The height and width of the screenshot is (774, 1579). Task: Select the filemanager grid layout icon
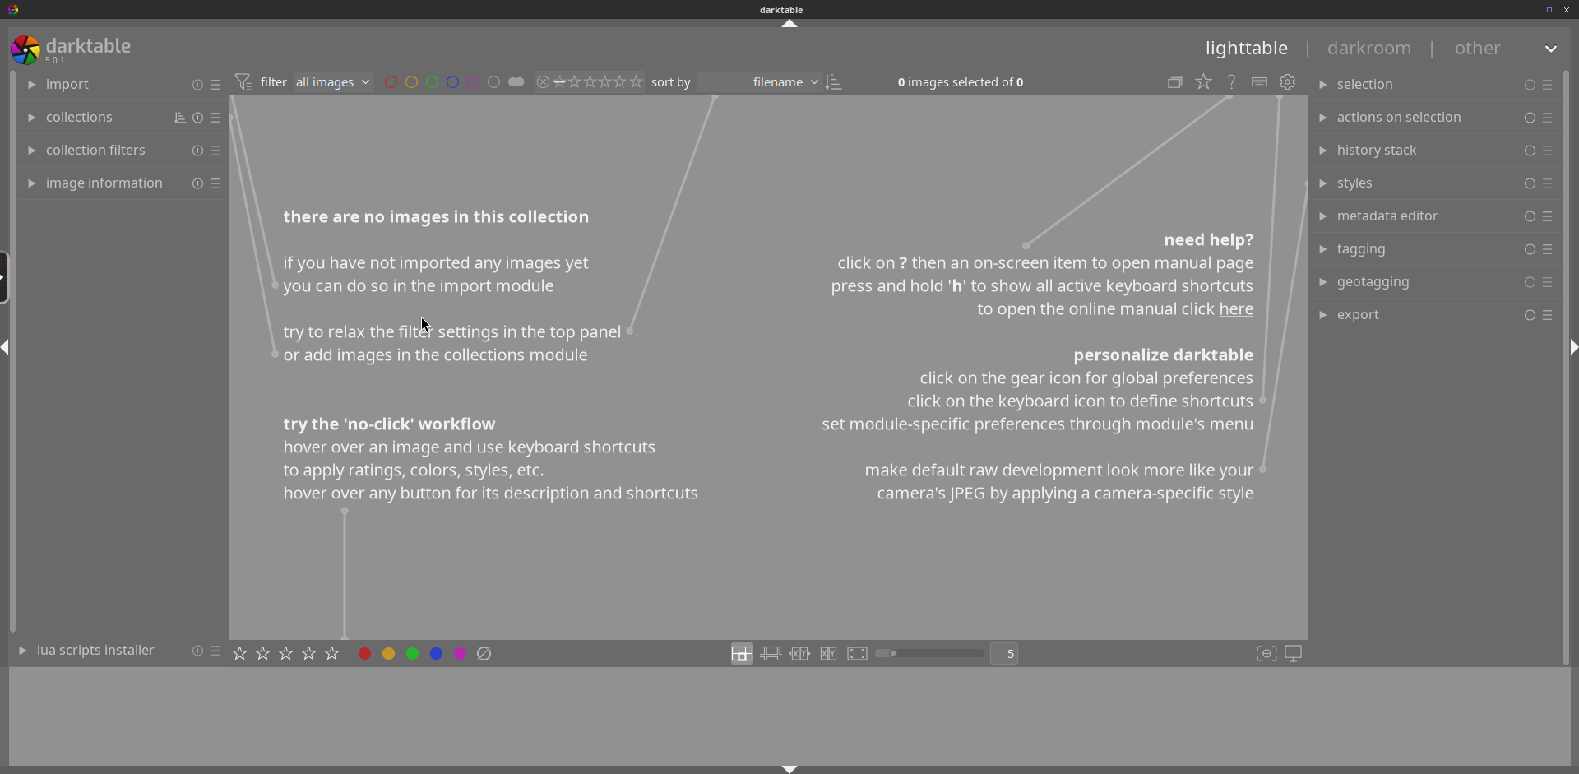742,654
